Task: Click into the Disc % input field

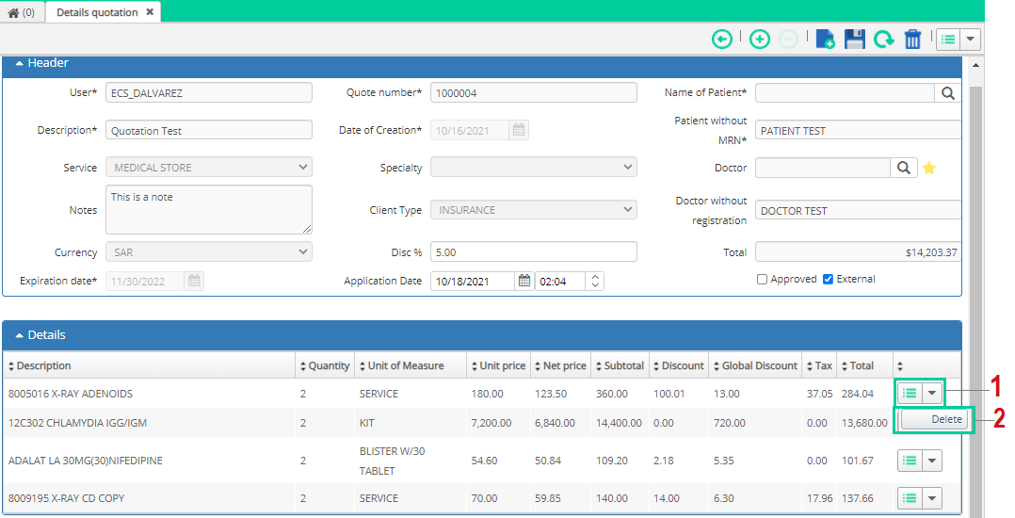Action: [x=533, y=251]
